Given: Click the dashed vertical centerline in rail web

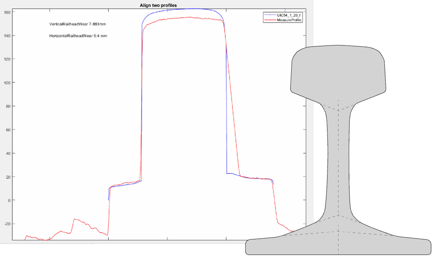Looking at the screenshot, I should click(338, 170).
